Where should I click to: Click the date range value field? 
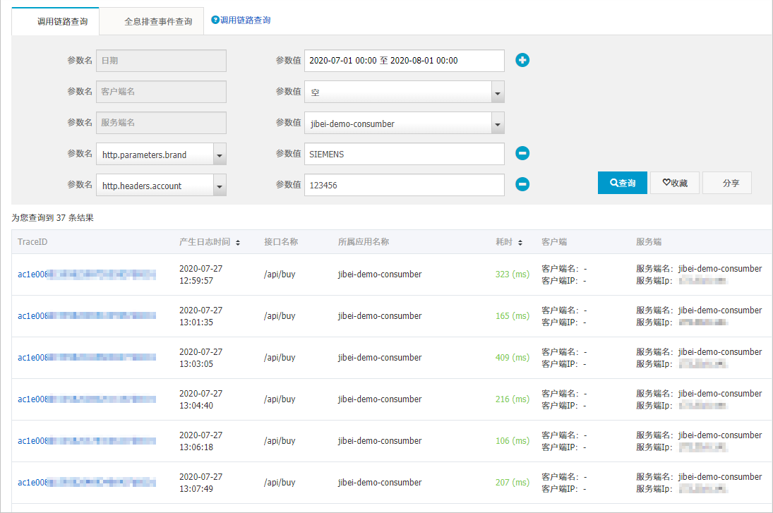(405, 61)
